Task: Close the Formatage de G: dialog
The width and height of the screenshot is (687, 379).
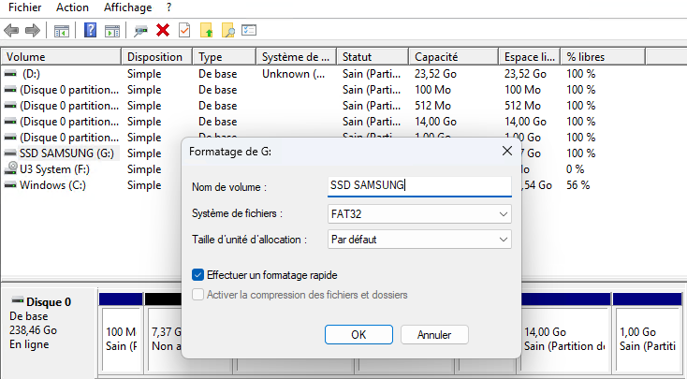Action: pos(507,152)
